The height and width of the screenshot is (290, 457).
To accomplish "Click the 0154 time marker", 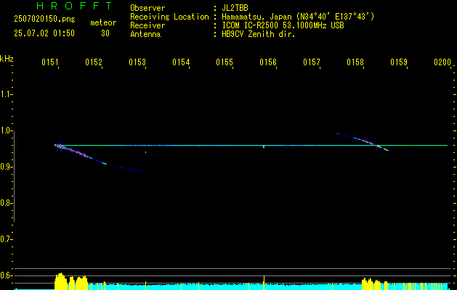I will (x=181, y=62).
